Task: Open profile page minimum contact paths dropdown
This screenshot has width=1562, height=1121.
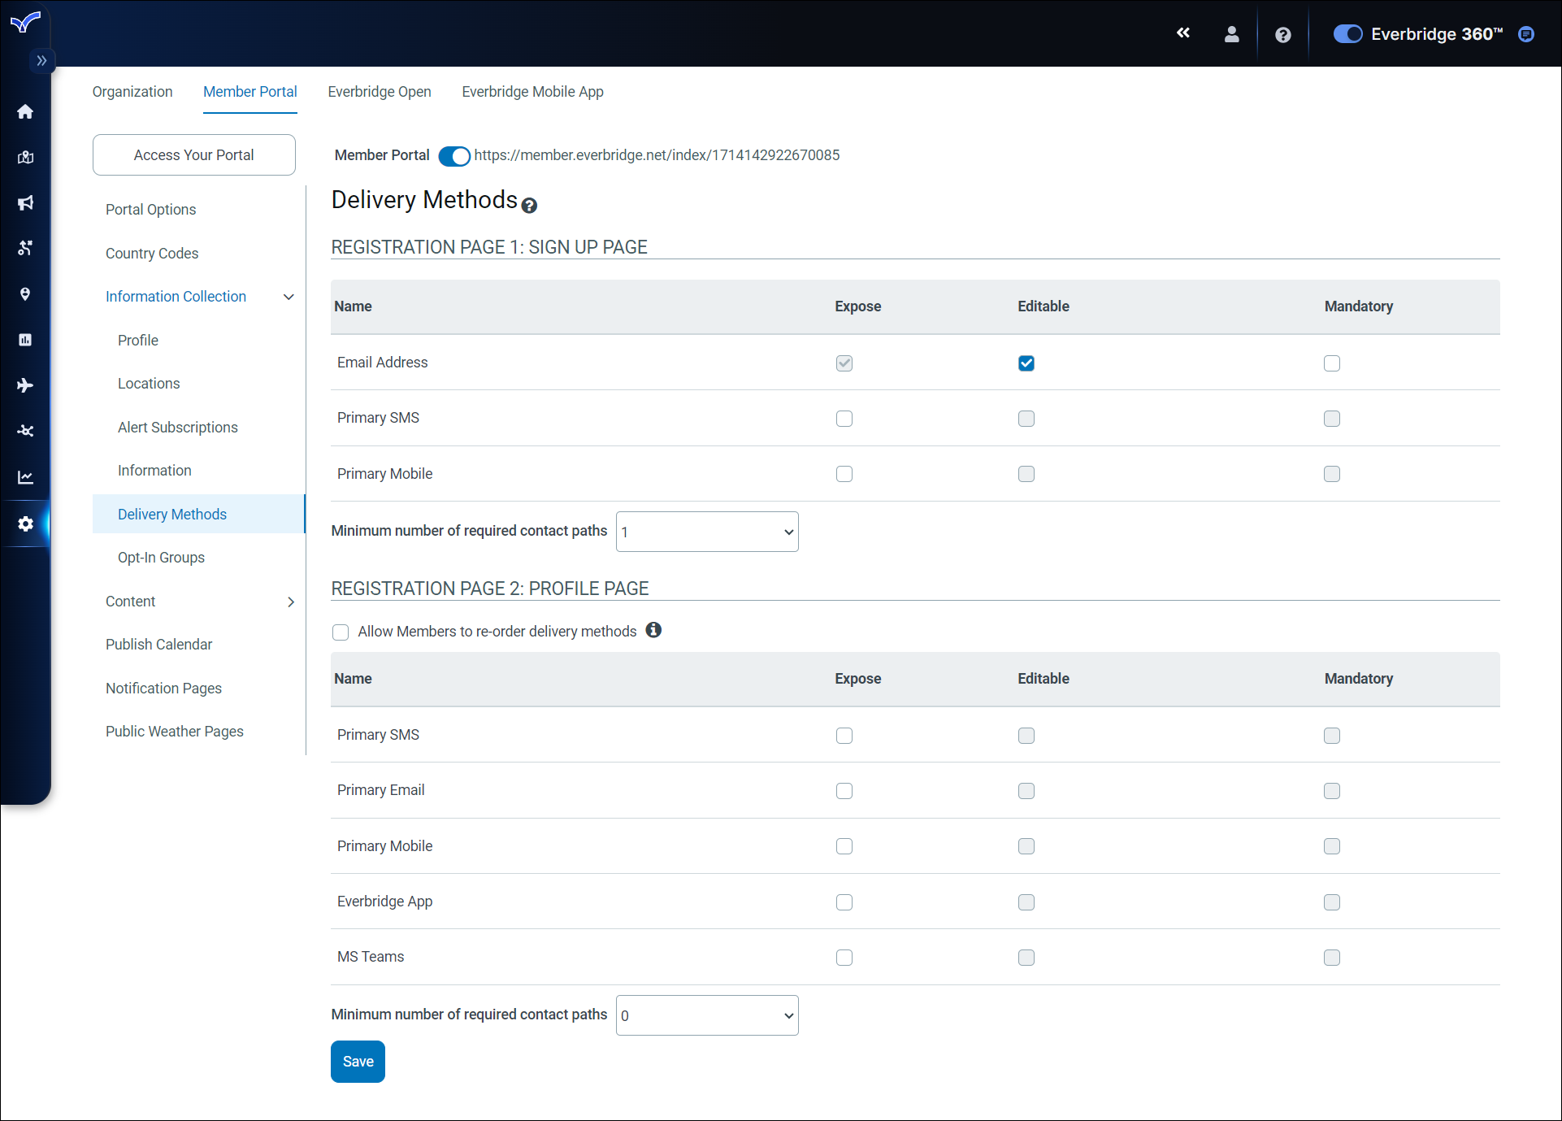Action: pos(707,1015)
